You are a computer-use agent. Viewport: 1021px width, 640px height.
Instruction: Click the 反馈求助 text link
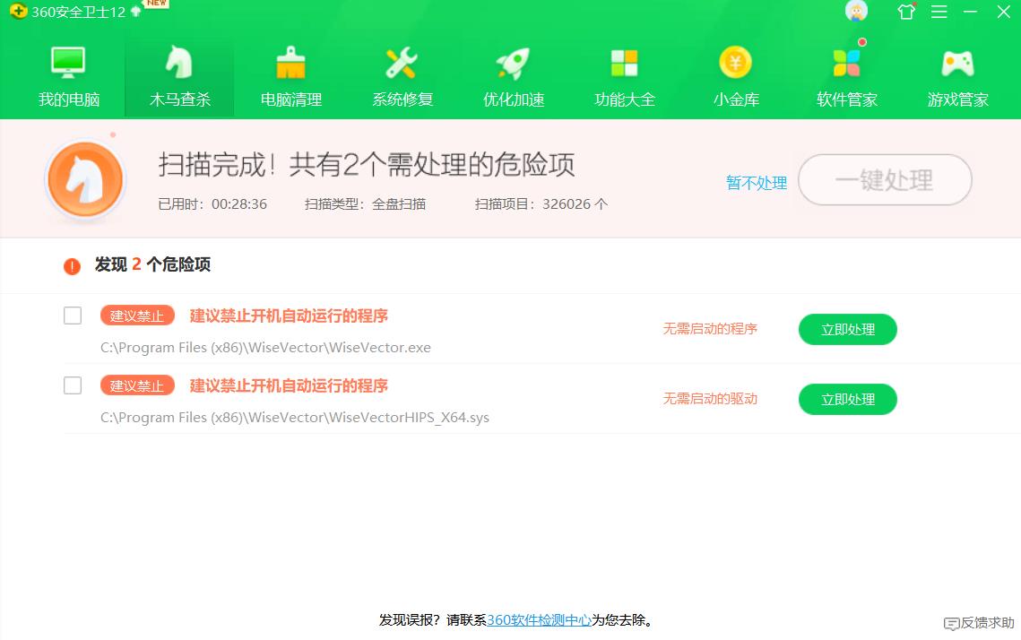[987, 623]
